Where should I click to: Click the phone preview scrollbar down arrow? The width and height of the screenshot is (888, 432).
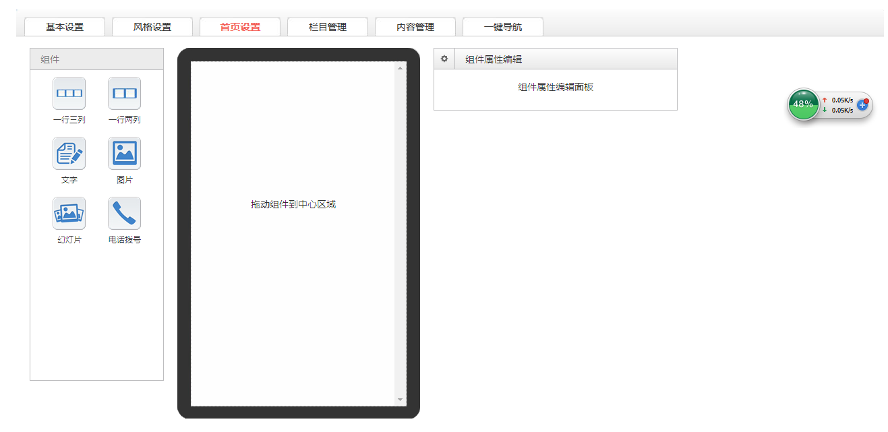pyautogui.click(x=400, y=400)
